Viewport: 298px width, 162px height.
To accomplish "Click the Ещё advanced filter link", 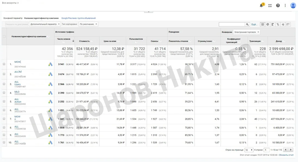I will (x=254, y=24).
